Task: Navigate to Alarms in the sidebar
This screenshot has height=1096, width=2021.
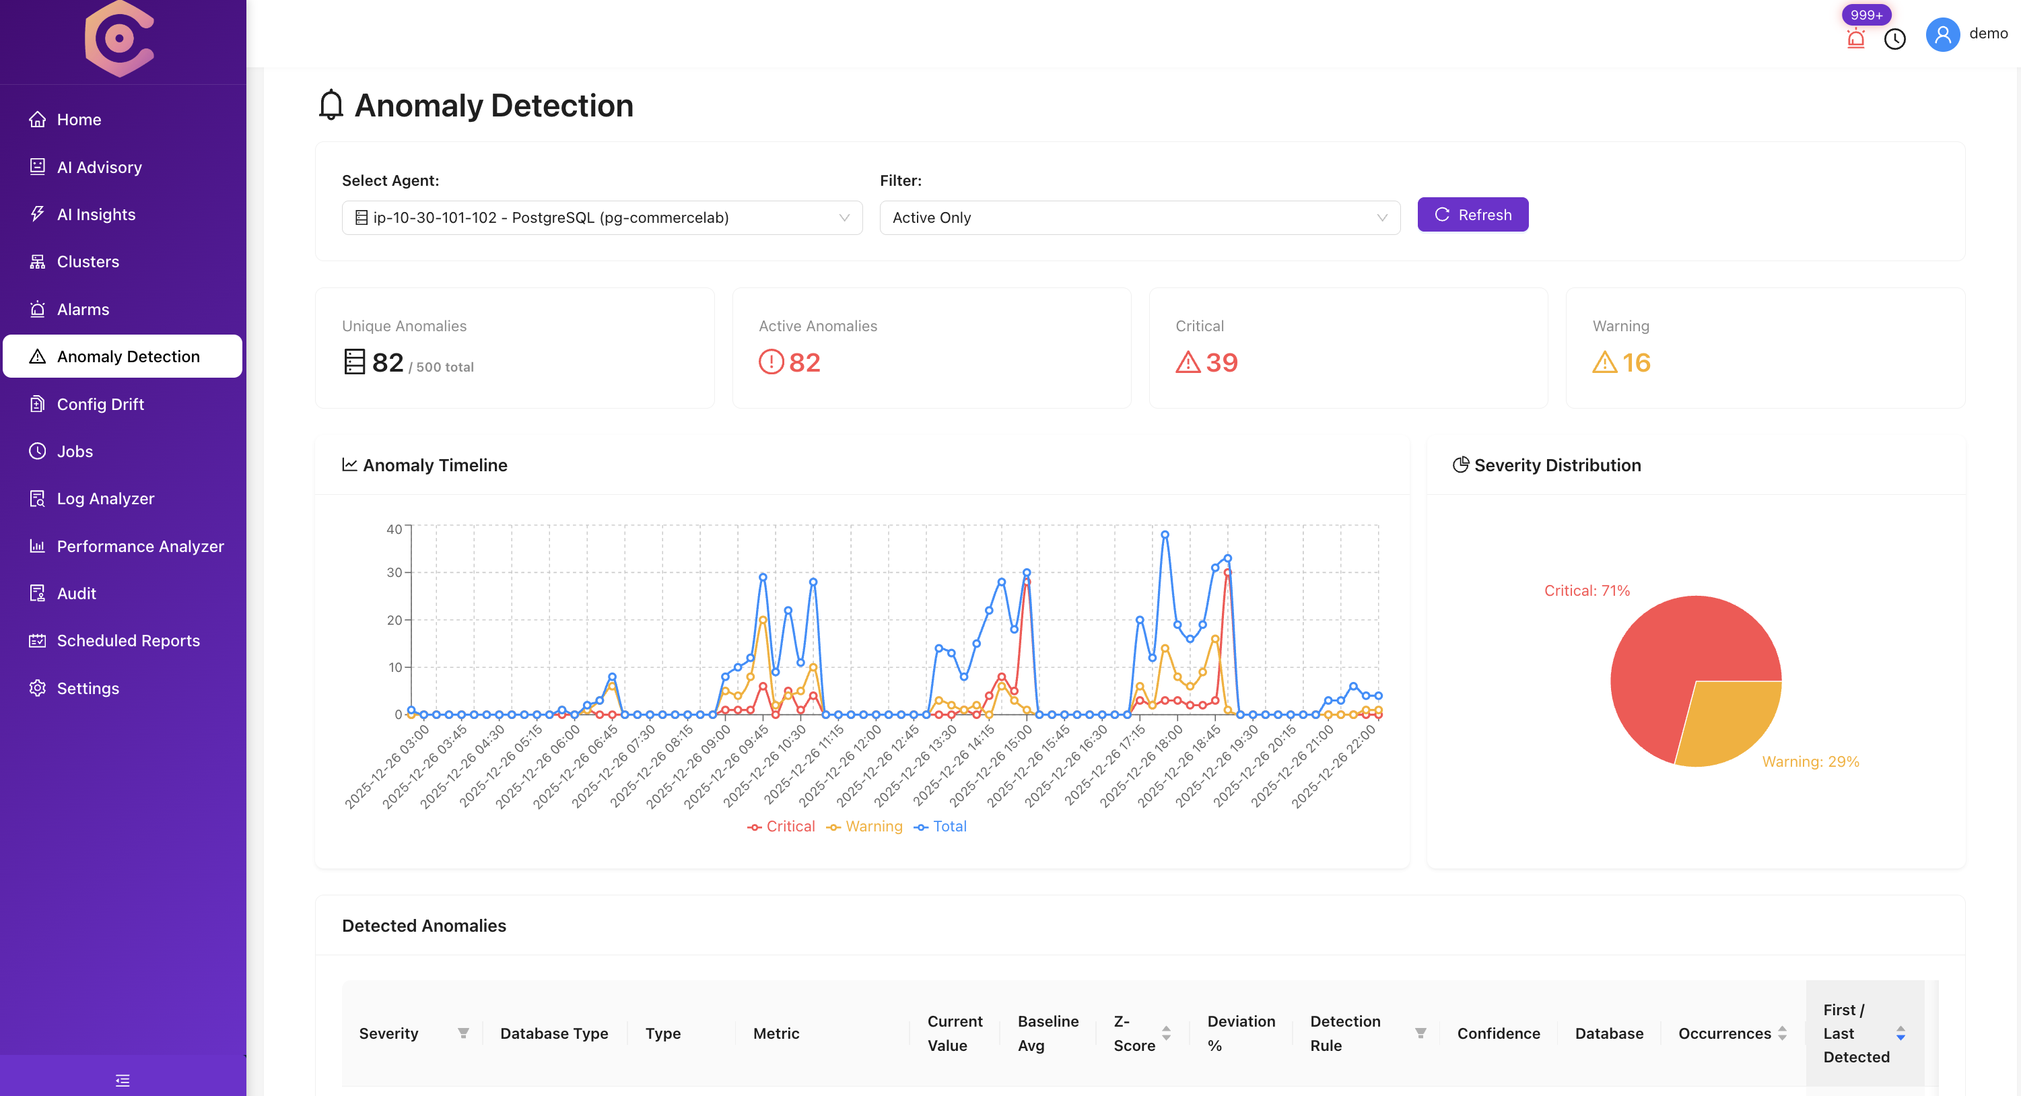Action: click(x=82, y=309)
